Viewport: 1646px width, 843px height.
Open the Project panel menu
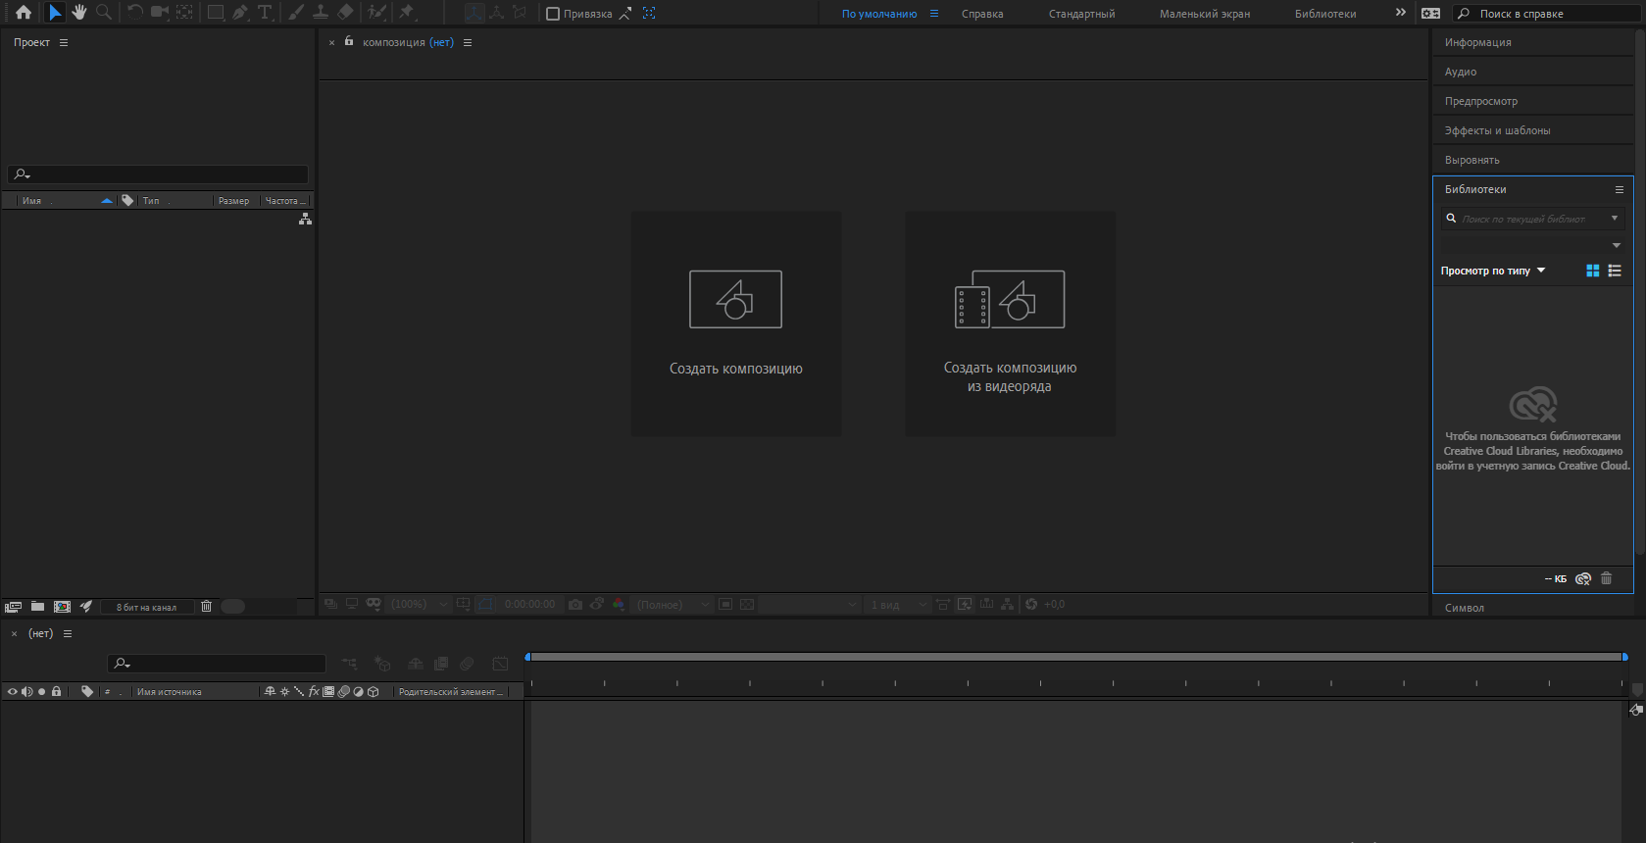(x=64, y=42)
